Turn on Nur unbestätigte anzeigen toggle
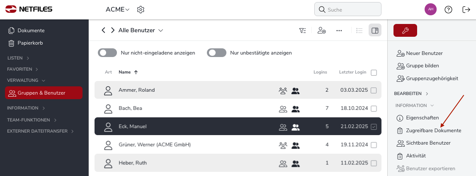 [216, 52]
